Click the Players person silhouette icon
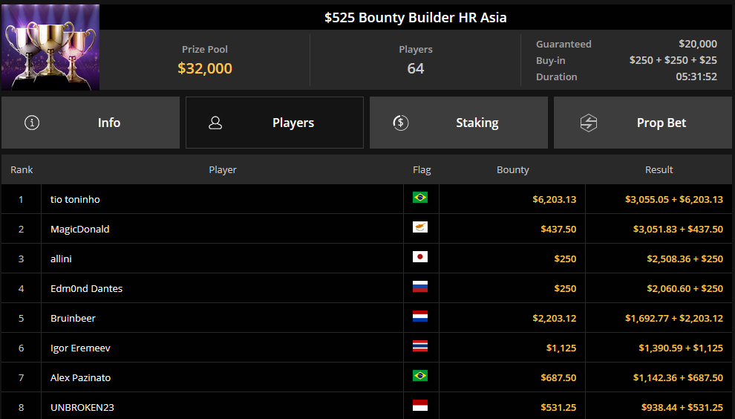735x419 pixels. (x=215, y=123)
